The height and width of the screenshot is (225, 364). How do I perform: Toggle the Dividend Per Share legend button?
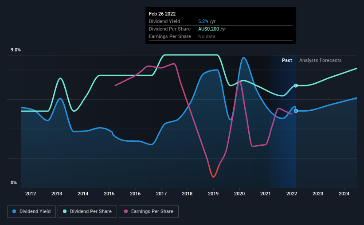point(87,212)
